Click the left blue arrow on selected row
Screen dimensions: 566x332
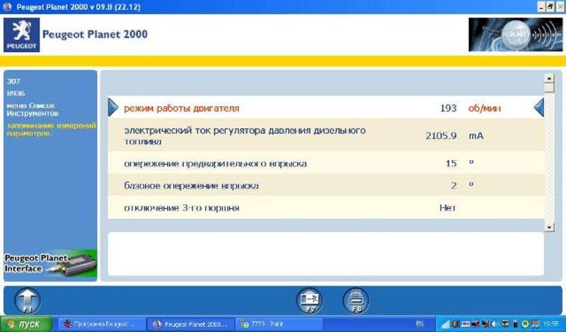click(x=113, y=108)
